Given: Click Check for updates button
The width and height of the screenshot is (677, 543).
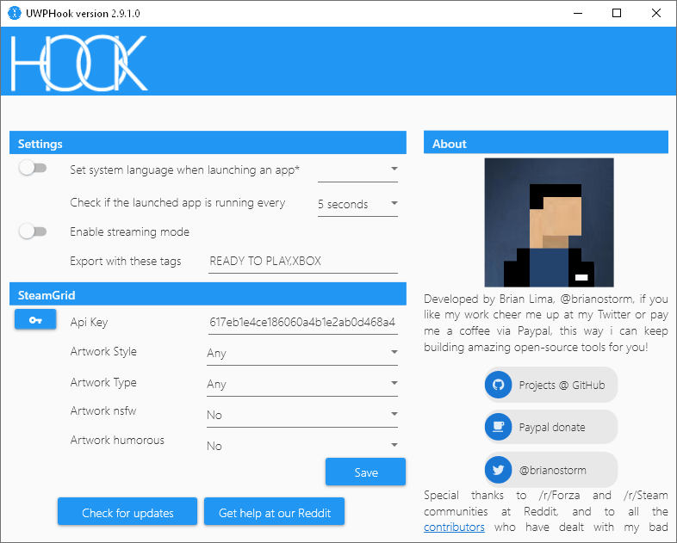Looking at the screenshot, I should pyautogui.click(x=127, y=512).
